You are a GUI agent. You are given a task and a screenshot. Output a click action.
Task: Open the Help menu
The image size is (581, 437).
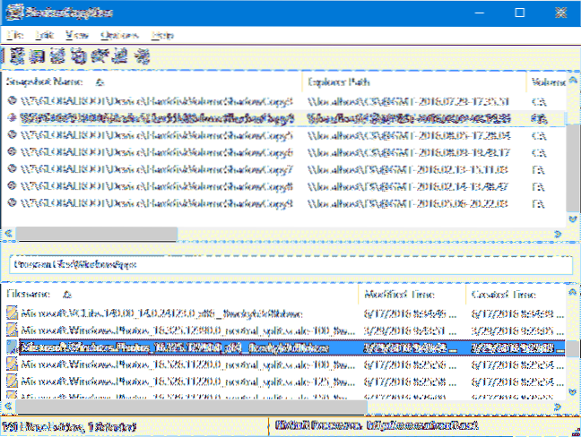tap(162, 34)
